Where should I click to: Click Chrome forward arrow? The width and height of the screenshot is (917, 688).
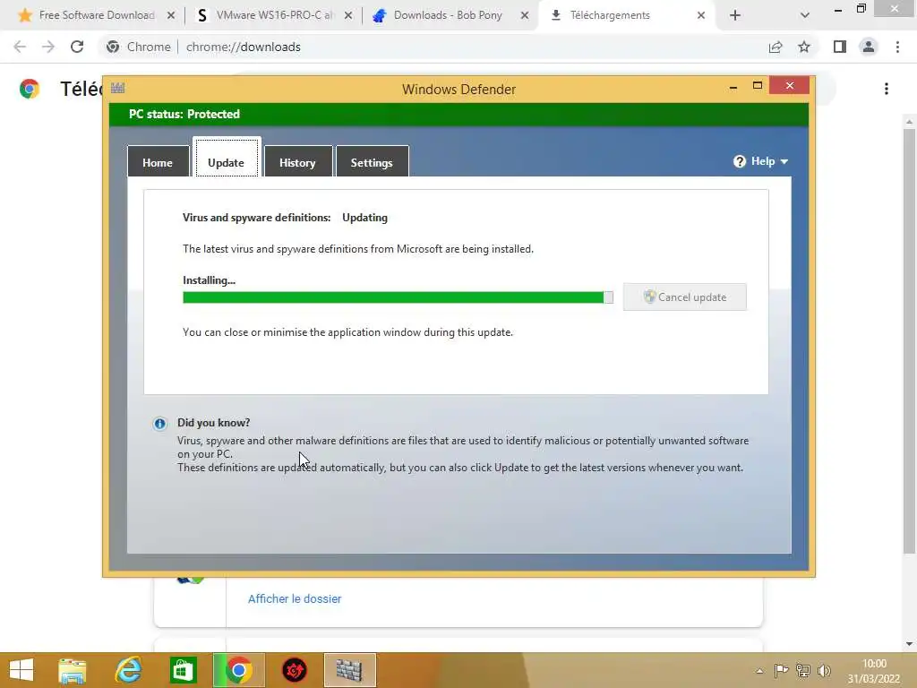click(x=48, y=47)
